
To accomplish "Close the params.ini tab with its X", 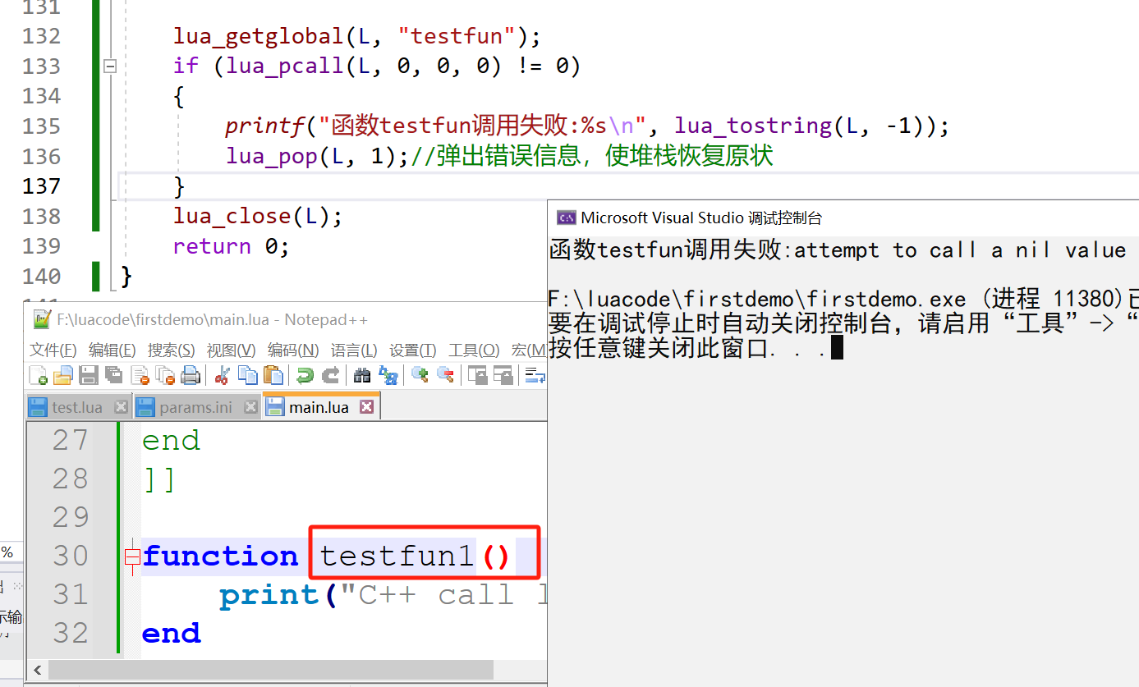I will click(250, 406).
